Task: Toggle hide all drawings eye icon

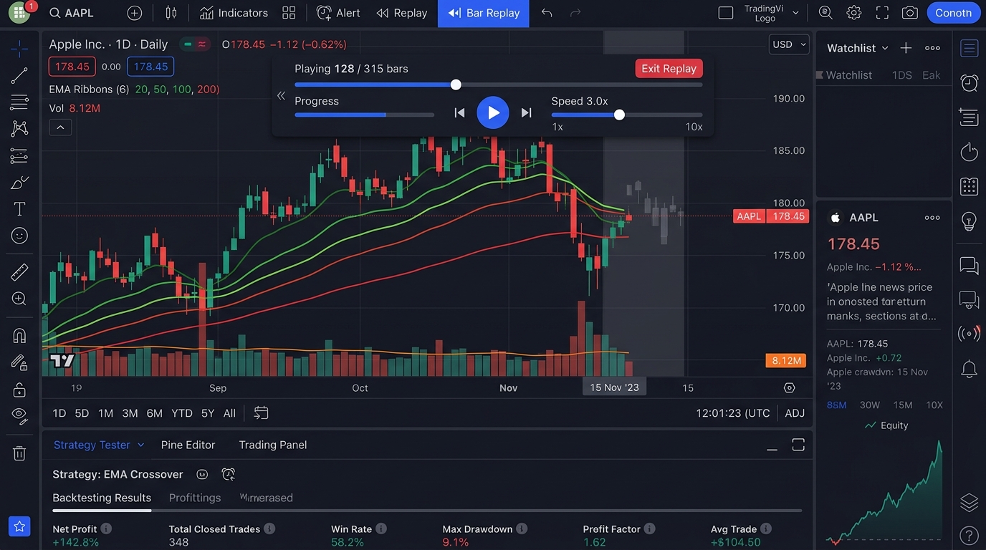Action: 19,416
